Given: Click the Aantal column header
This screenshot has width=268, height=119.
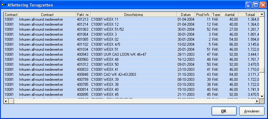Looking at the screenshot, I should tap(230, 15).
